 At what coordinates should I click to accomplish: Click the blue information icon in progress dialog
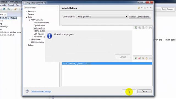click(x=50, y=36)
